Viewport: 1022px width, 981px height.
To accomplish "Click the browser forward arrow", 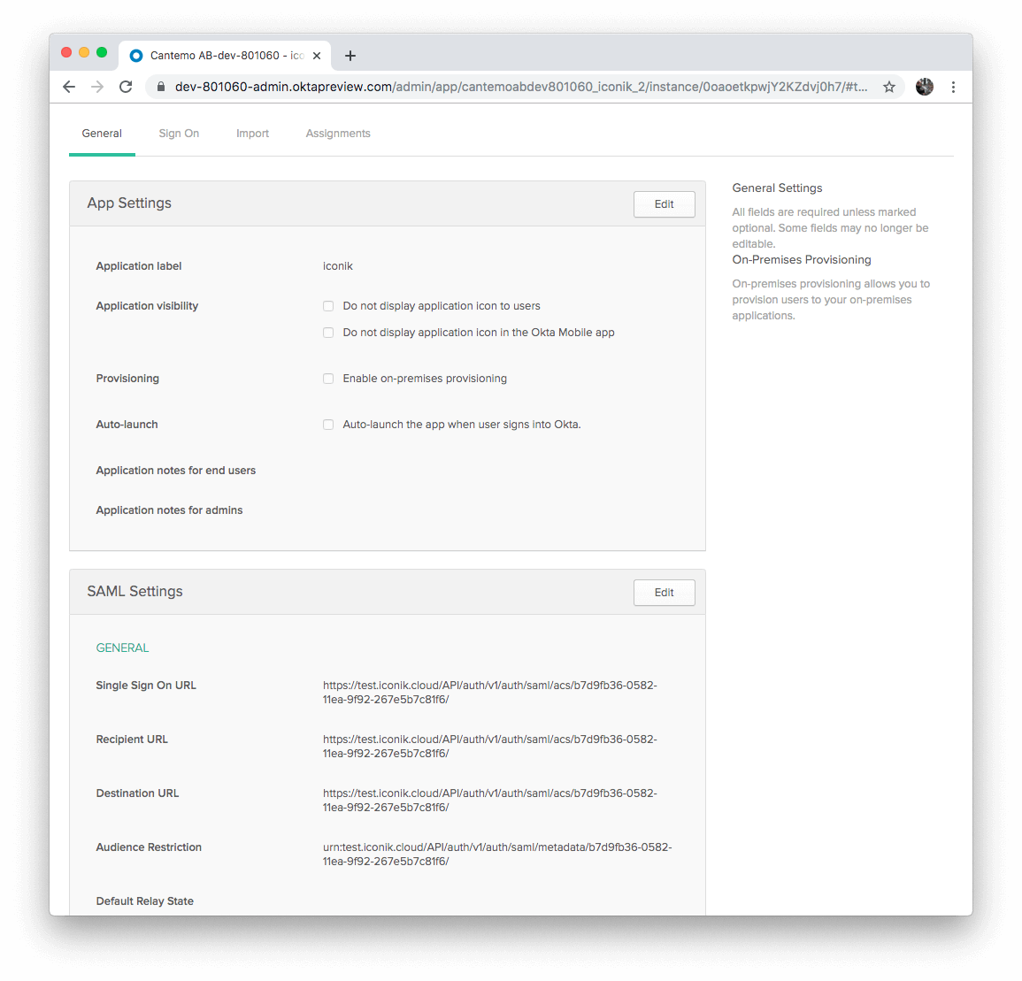I will coord(97,87).
